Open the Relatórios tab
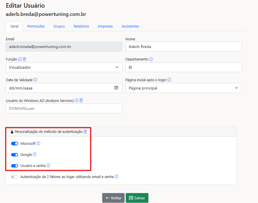The width and height of the screenshot is (258, 203). 81,26
